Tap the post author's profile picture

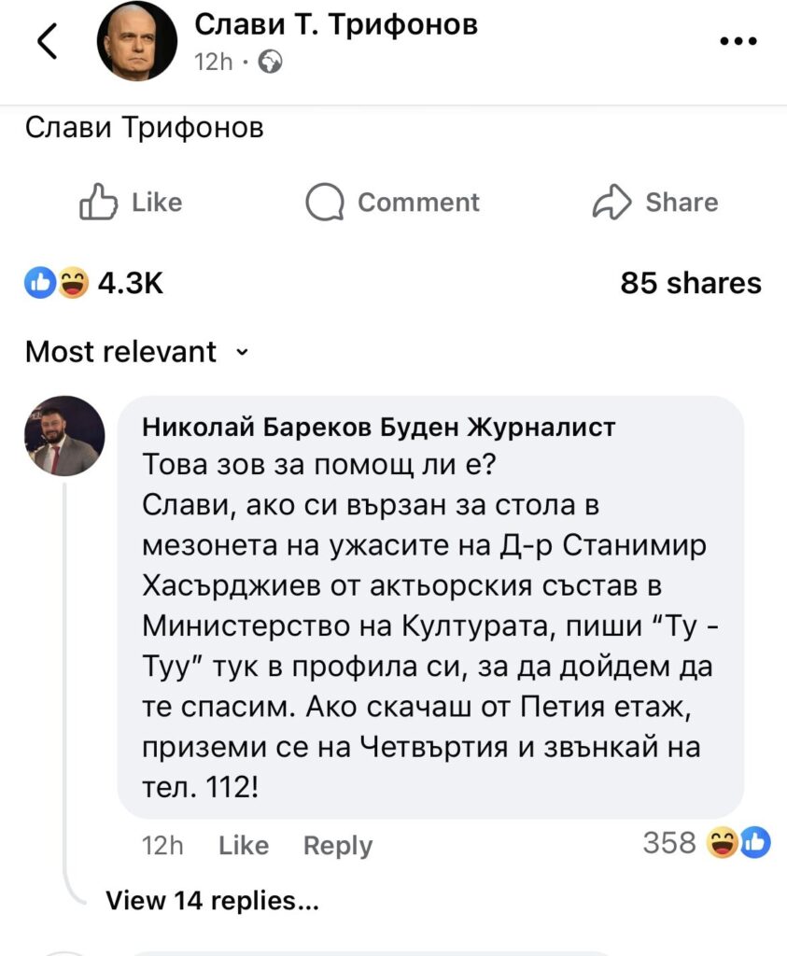pos(137,42)
